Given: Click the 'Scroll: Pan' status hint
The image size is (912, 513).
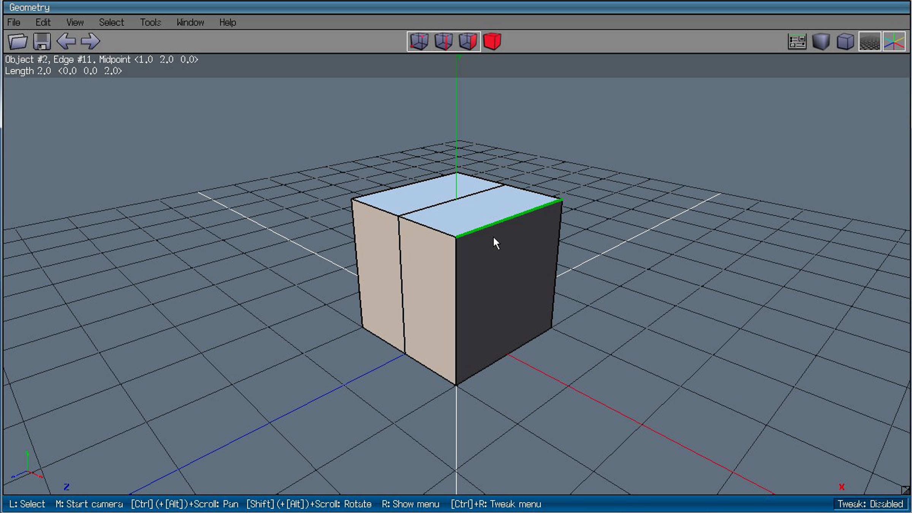Looking at the screenshot, I should pyautogui.click(x=185, y=504).
